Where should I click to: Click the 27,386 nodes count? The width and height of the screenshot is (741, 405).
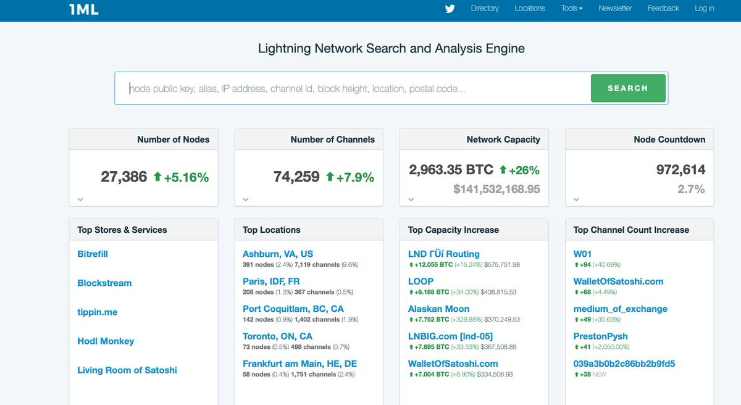pyautogui.click(x=124, y=177)
